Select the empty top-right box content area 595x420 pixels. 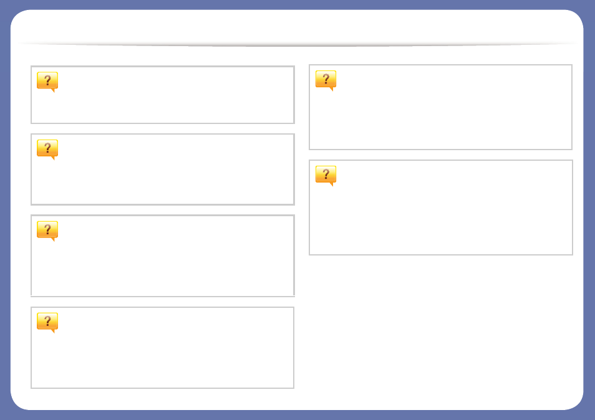pos(440,107)
